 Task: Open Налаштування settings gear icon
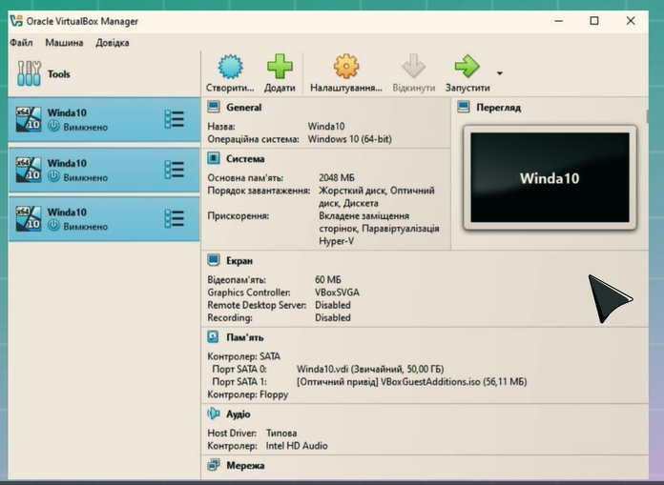346,66
